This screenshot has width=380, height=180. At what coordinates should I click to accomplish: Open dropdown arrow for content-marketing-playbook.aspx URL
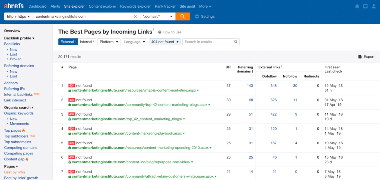click(x=184, y=134)
